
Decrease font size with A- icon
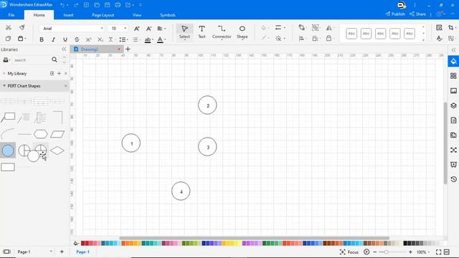pos(148,29)
